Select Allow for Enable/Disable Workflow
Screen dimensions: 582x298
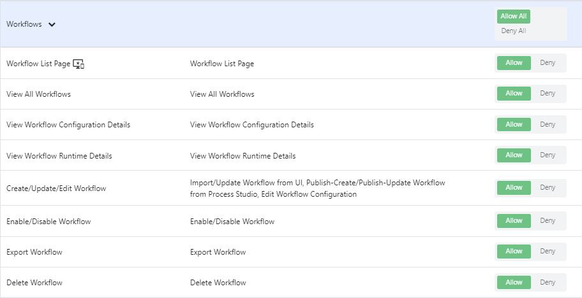tap(514, 220)
